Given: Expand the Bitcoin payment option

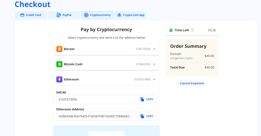Looking at the screenshot, I should [154, 49].
